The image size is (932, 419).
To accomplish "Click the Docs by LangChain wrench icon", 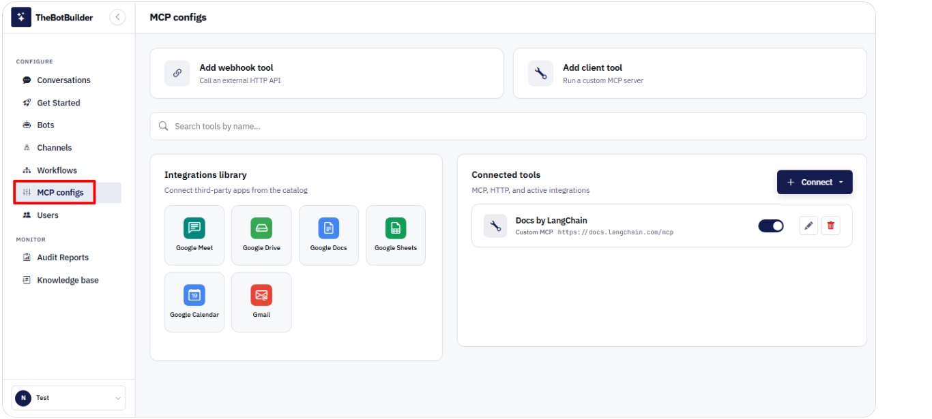I will click(x=495, y=226).
